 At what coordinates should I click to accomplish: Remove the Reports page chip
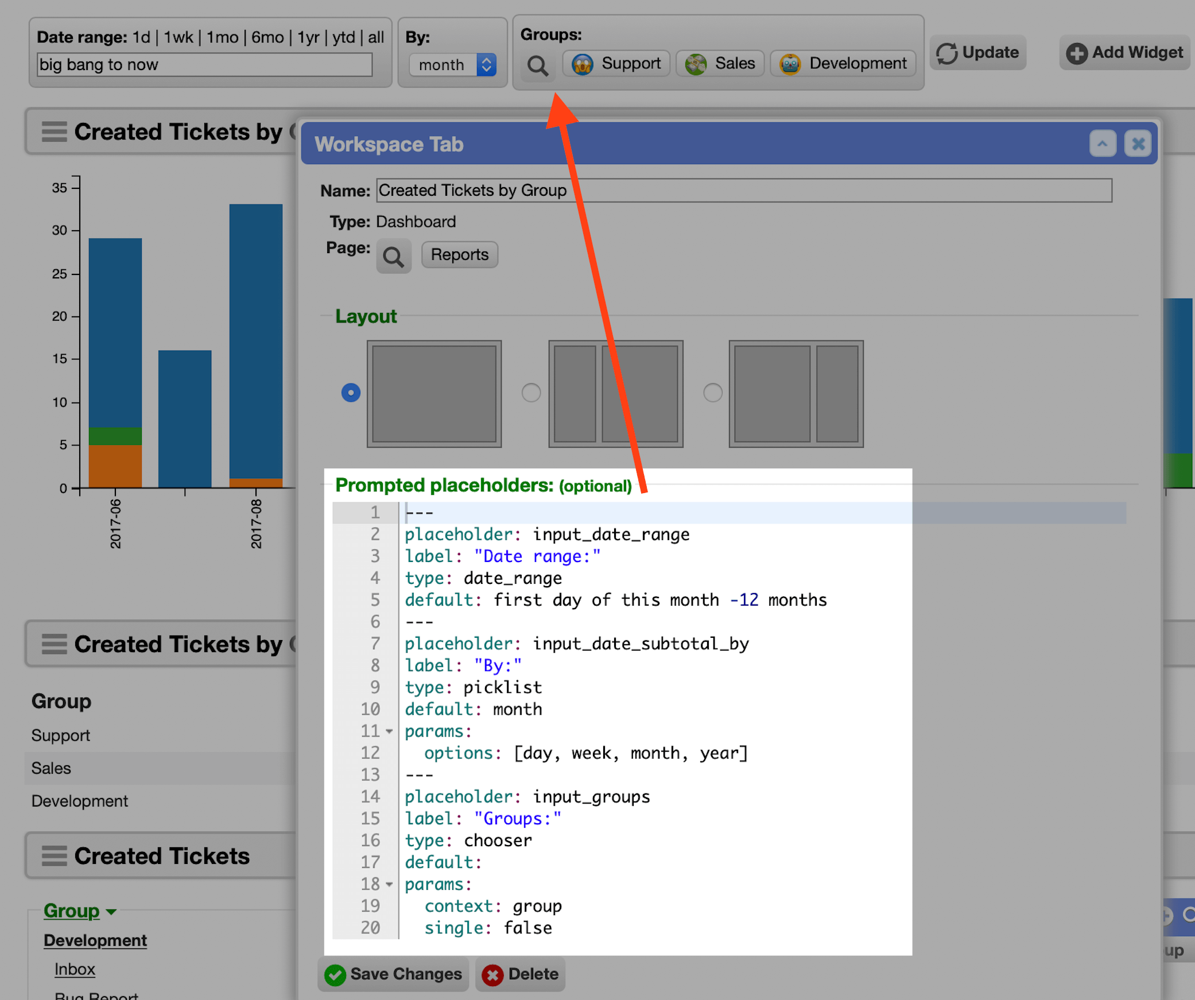(x=460, y=254)
